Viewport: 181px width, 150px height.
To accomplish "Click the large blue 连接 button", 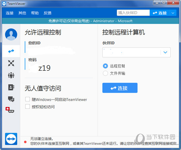I will pyautogui.click(x=120, y=88).
